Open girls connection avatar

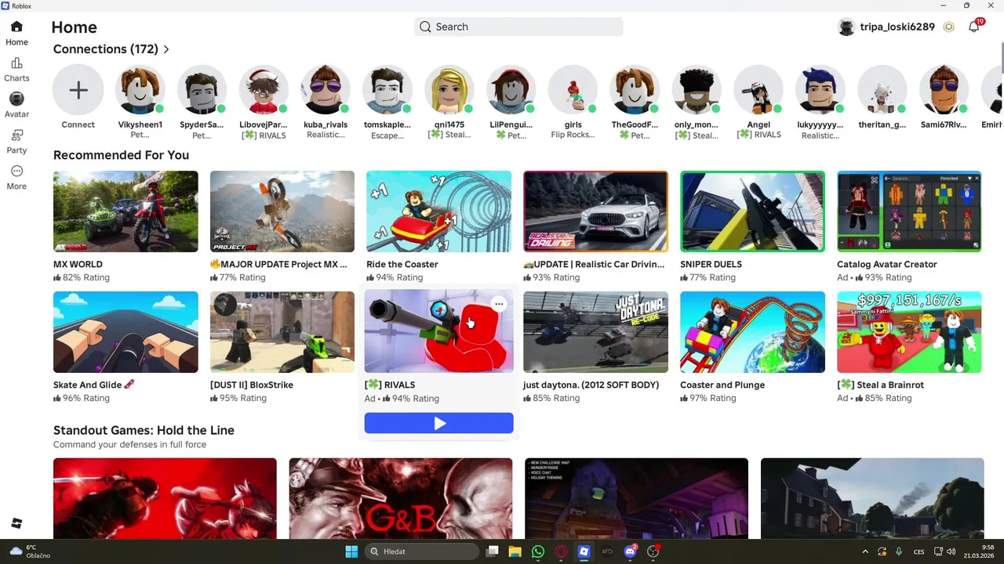click(573, 90)
